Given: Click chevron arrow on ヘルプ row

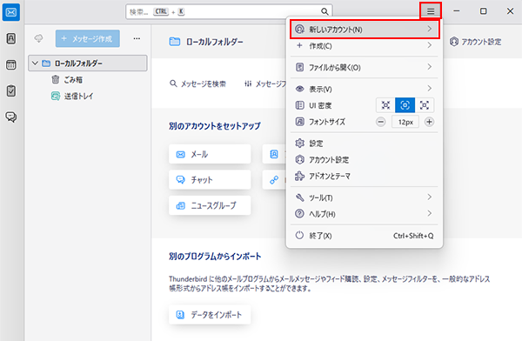Looking at the screenshot, I should click(430, 213).
